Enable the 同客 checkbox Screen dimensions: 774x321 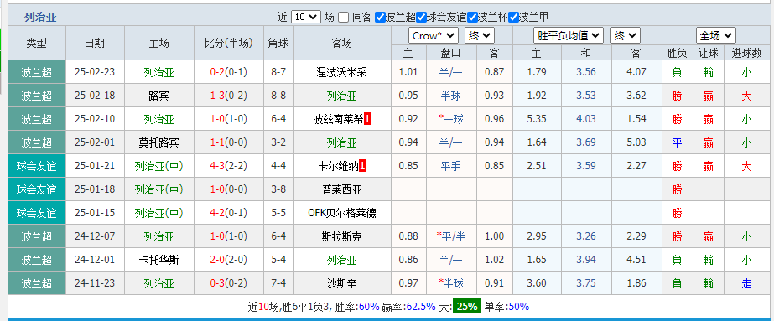coord(344,18)
